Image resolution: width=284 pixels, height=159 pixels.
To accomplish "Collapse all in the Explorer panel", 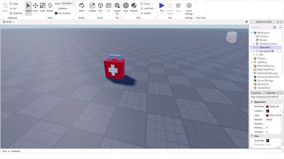I will (x=280, y=27).
